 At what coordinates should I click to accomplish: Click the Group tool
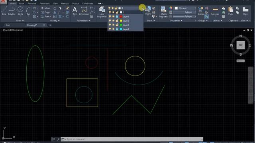pyautogui.click(x=201, y=11)
